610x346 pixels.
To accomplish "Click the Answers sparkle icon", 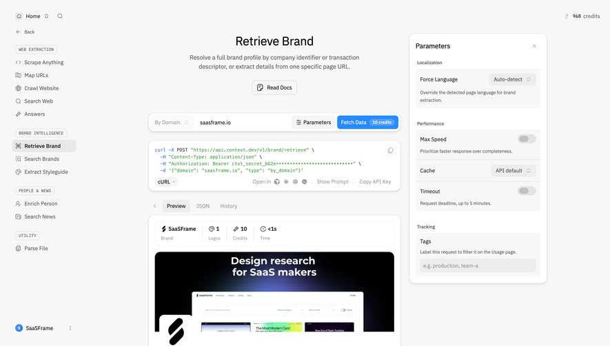I will [x=19, y=114].
